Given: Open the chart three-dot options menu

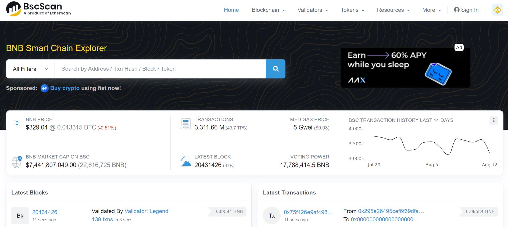Looking at the screenshot, I should coord(494,120).
